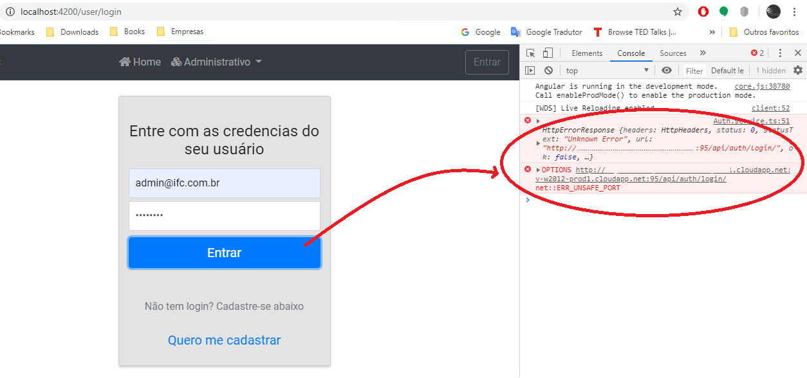Expand the OPTIONS request error entry
Image resolution: width=807 pixels, height=378 pixels.
(538, 170)
